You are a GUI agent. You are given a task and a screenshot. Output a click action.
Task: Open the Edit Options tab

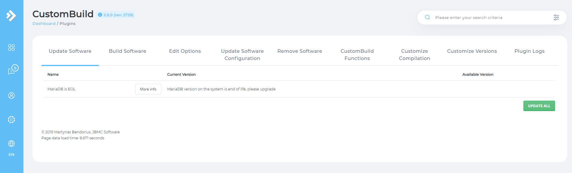pyautogui.click(x=185, y=51)
